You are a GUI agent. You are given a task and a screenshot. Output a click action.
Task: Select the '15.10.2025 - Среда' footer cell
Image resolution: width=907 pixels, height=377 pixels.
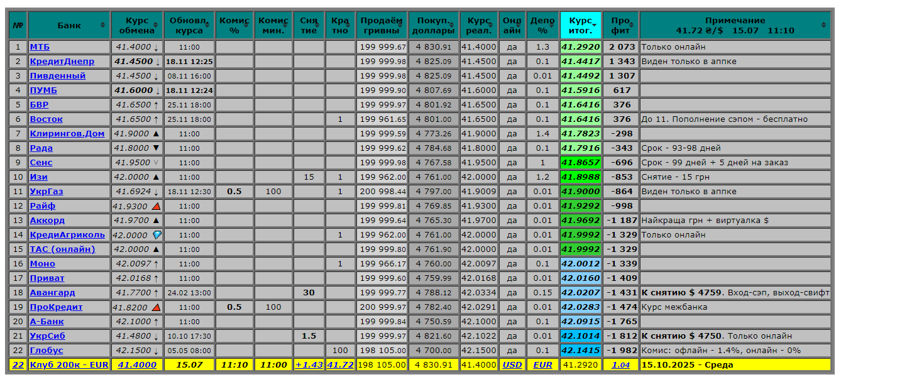point(735,365)
